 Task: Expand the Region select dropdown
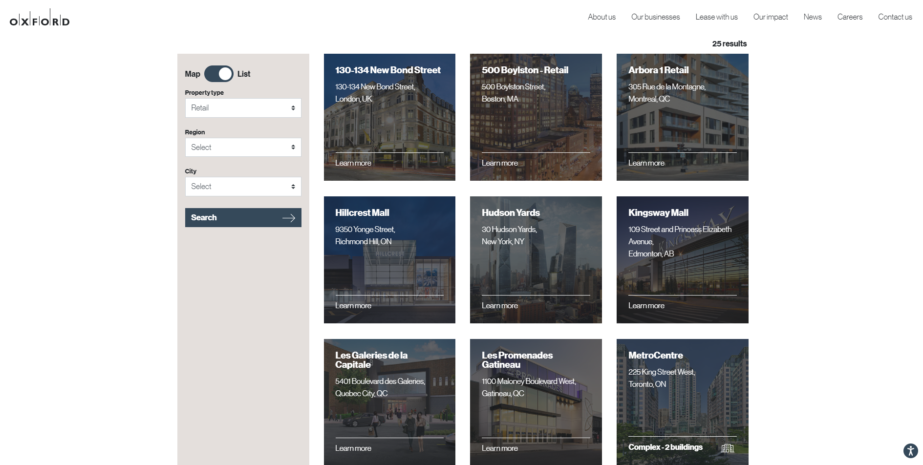(243, 148)
